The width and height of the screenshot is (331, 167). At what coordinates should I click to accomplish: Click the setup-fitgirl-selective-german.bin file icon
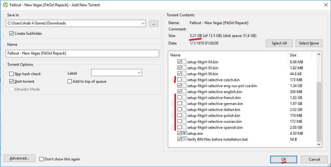point(184,103)
